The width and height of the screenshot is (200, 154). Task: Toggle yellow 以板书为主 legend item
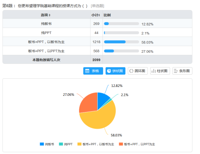(x=96, y=144)
